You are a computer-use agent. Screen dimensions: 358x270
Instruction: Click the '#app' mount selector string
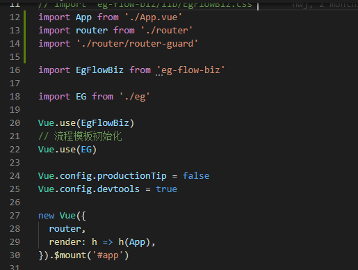(108, 255)
